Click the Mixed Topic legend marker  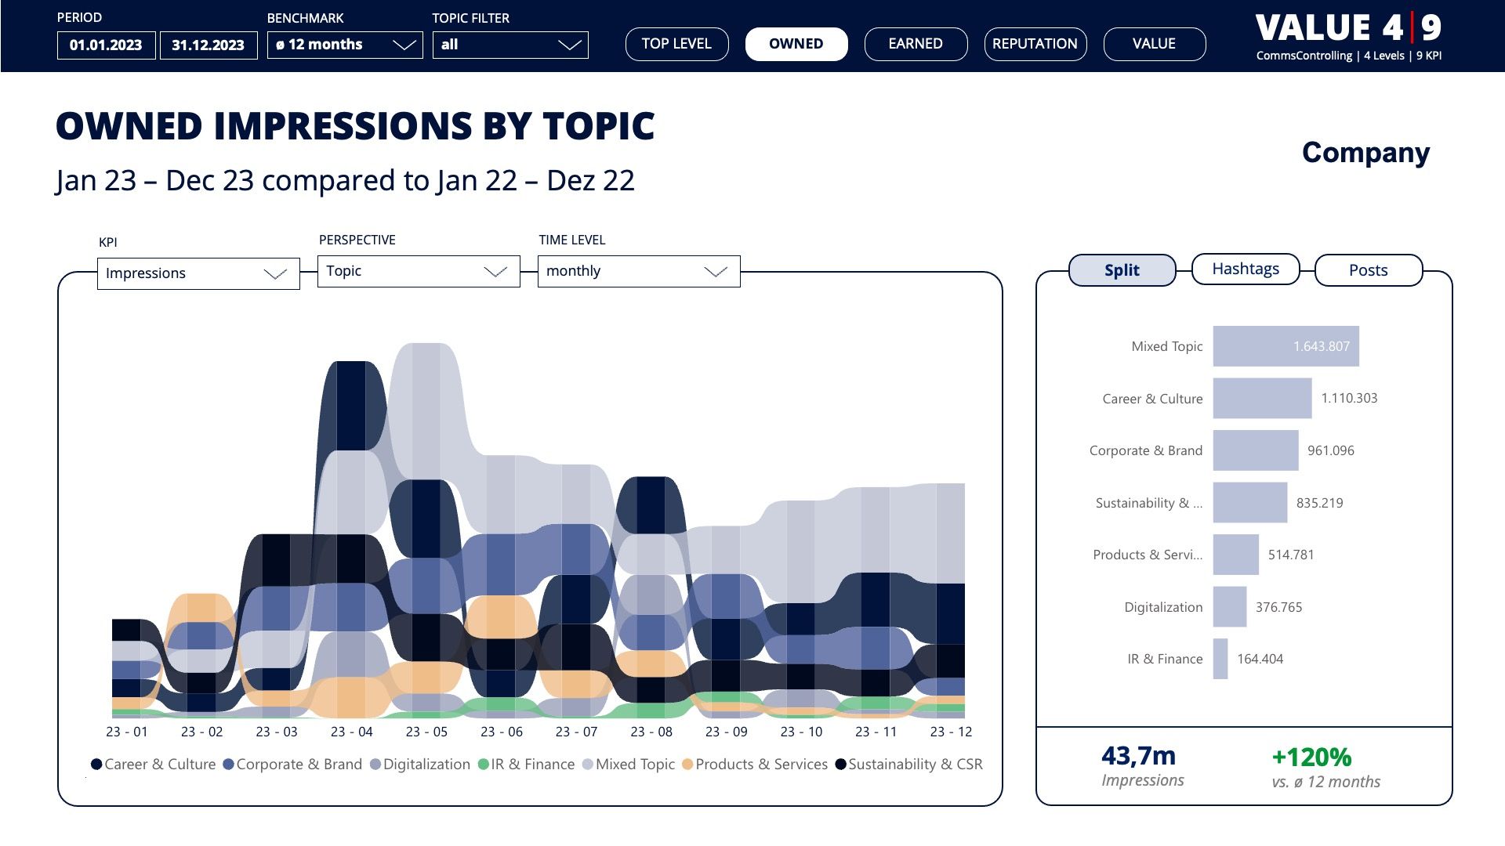pos(588,765)
